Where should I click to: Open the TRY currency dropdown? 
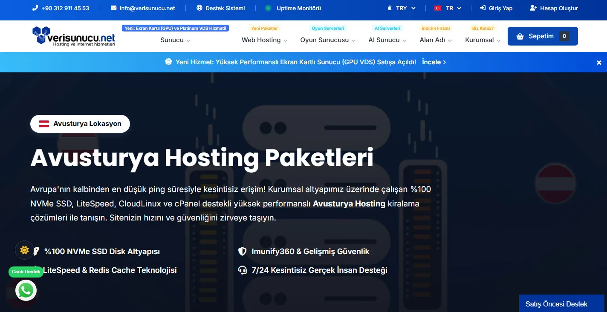click(x=402, y=8)
